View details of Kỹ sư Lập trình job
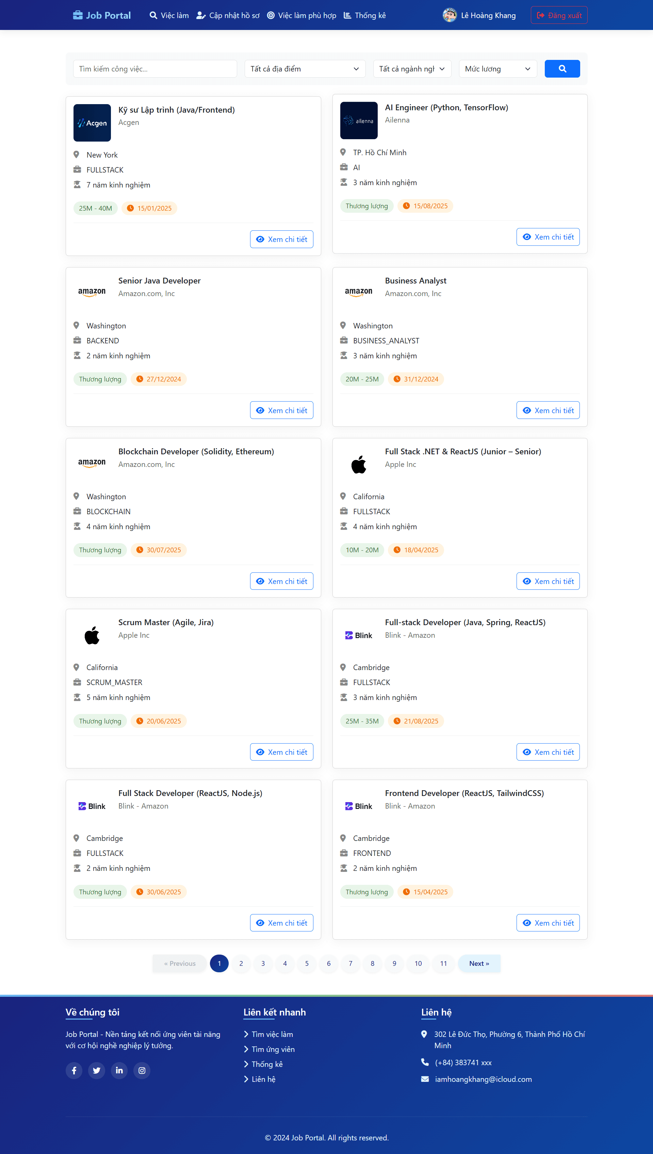 [x=281, y=239]
